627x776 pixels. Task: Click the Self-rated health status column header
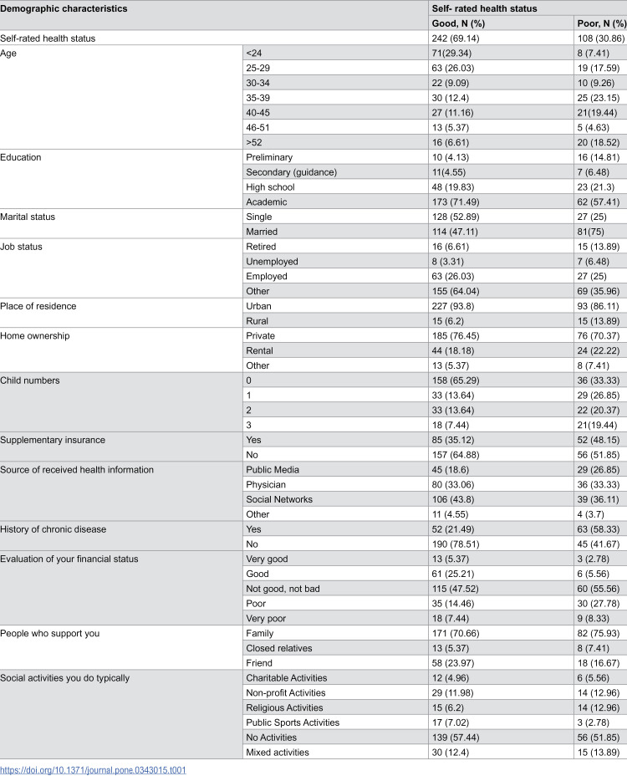click(x=484, y=8)
